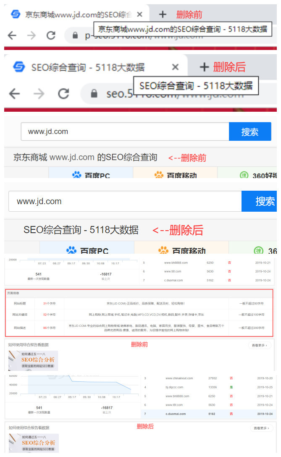Reload the page in the SEO综合查询 tab browser
Screen dimensions: 281x457
[x=63, y=94]
